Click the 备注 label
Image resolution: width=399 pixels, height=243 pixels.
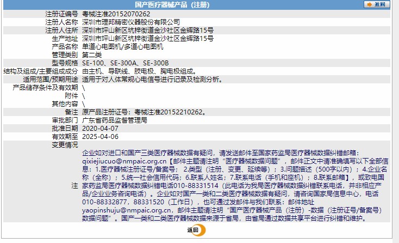pyautogui.click(x=72, y=112)
